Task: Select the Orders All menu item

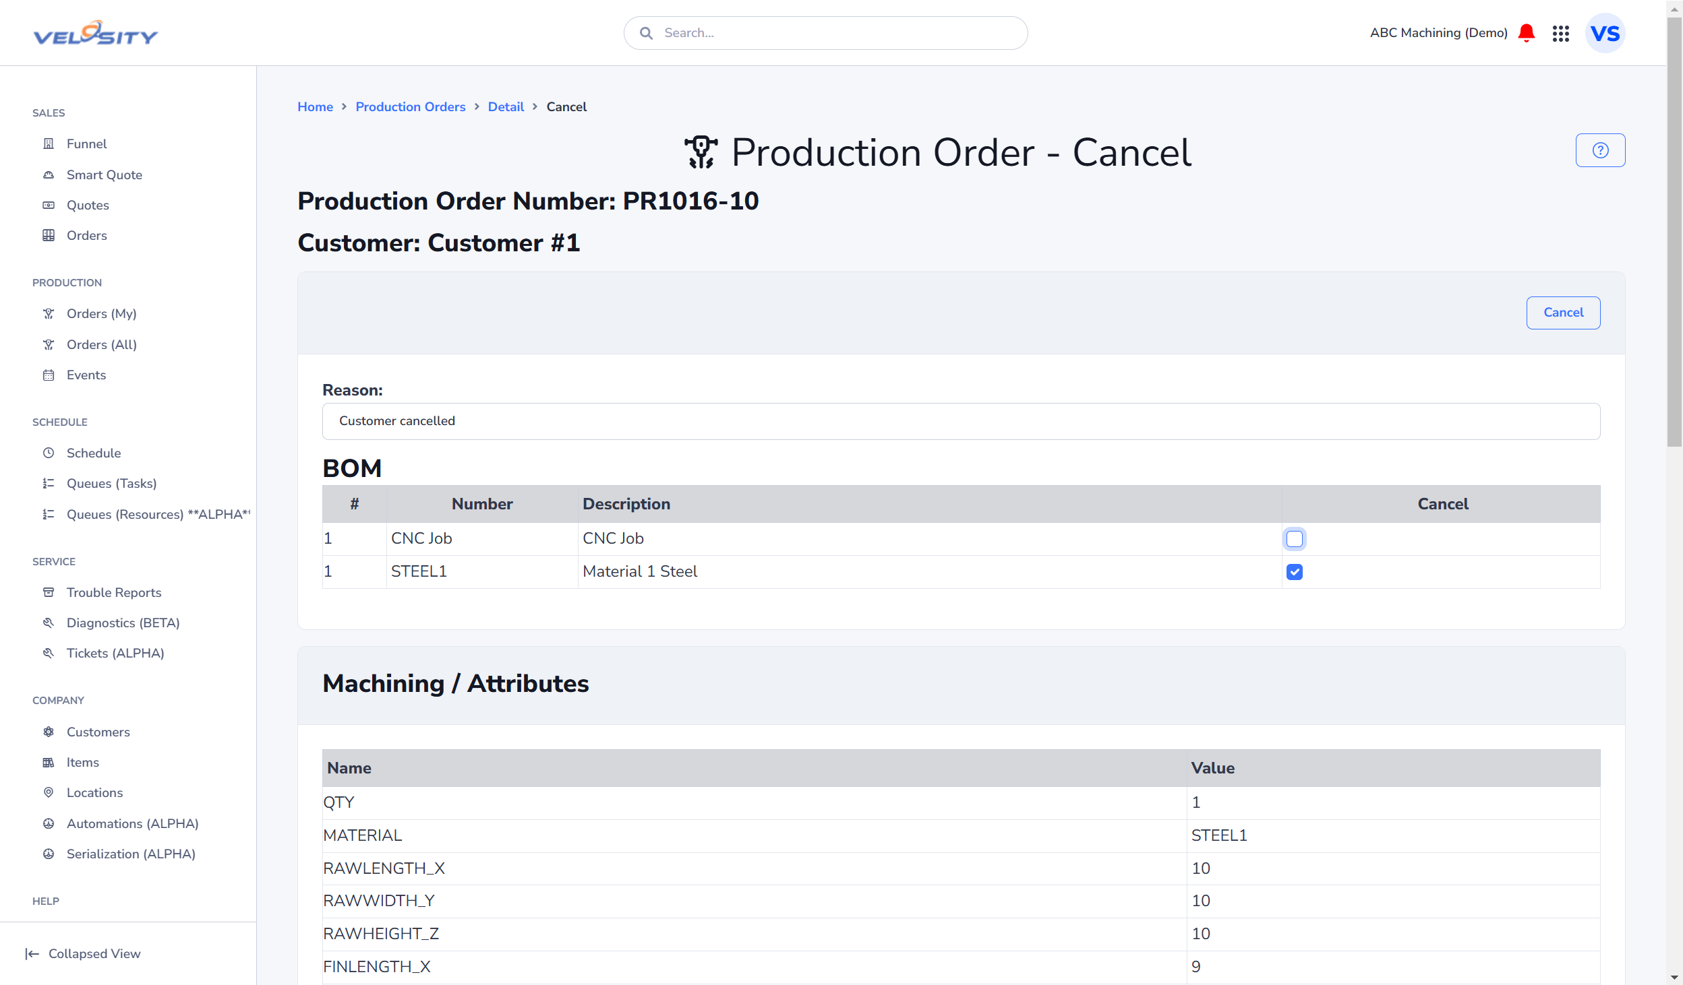Action: (x=102, y=344)
